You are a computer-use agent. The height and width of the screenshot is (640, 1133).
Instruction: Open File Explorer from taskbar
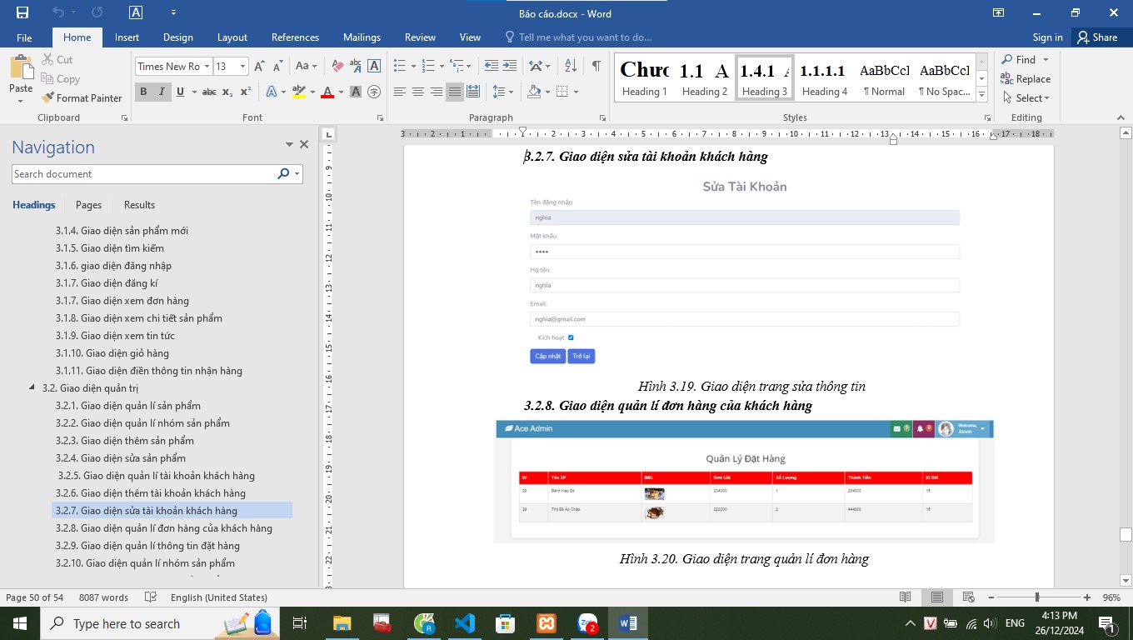click(x=342, y=623)
